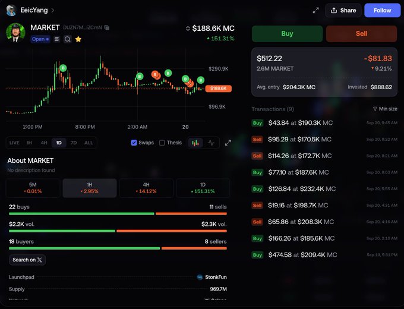Screen dimensions: 404x309
Task: Switch to candlestick chart view
Action: pos(195,143)
